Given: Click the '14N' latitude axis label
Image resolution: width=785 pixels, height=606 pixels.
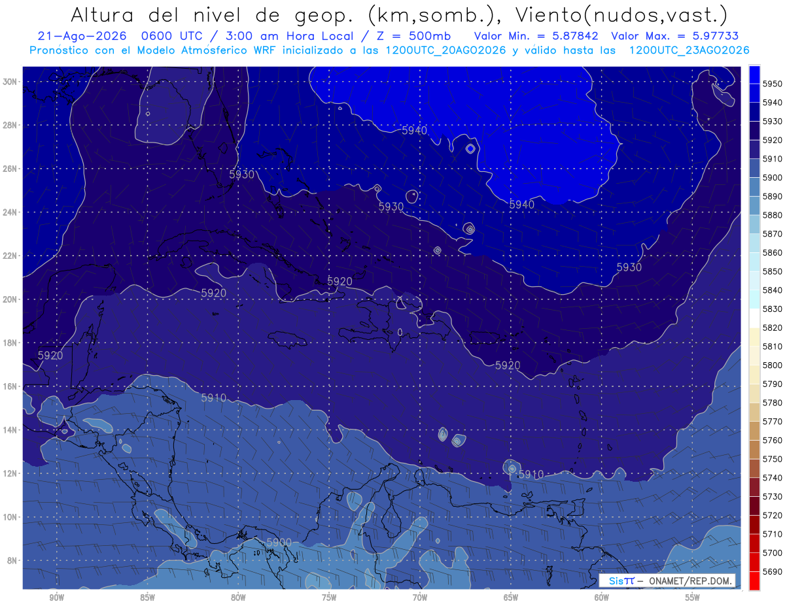Looking at the screenshot, I should 10,429.
